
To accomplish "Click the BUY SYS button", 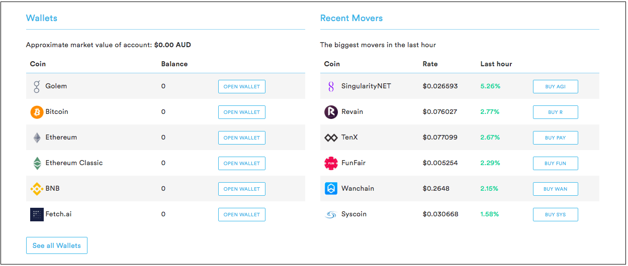I will click(x=556, y=214).
